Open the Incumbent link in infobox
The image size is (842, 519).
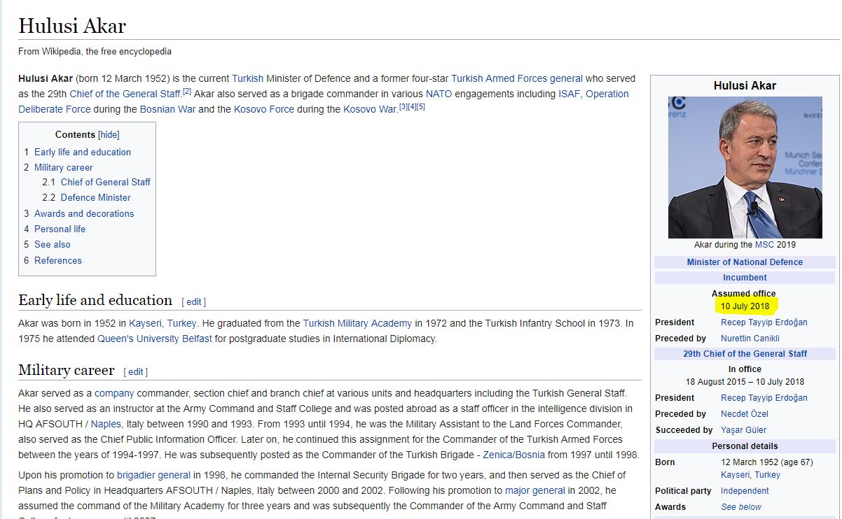(x=745, y=278)
